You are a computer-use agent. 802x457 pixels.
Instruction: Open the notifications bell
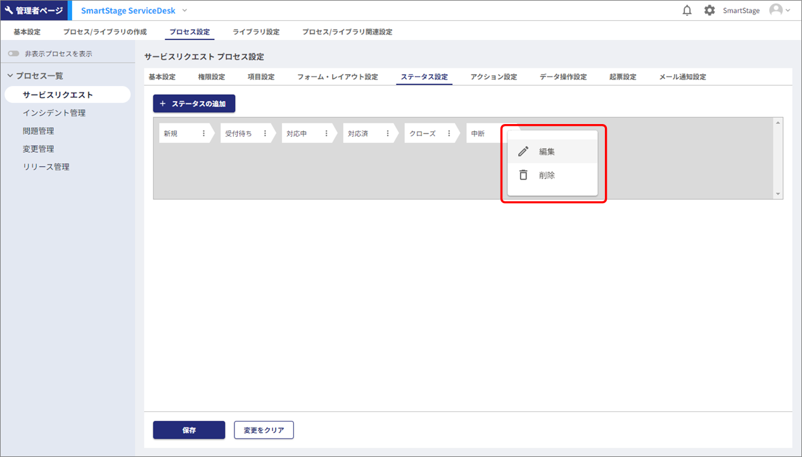(x=687, y=11)
